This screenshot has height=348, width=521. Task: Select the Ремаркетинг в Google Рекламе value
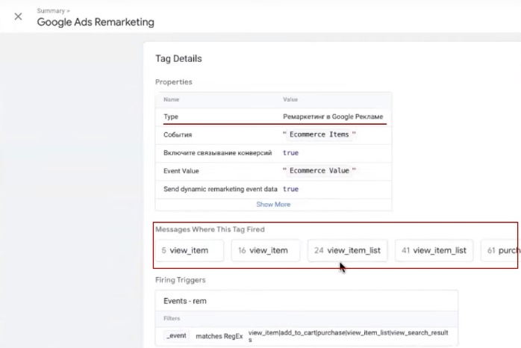click(332, 116)
